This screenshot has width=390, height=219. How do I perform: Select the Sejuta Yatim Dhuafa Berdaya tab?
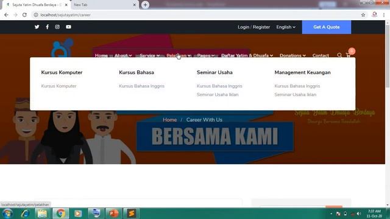pos(36,5)
